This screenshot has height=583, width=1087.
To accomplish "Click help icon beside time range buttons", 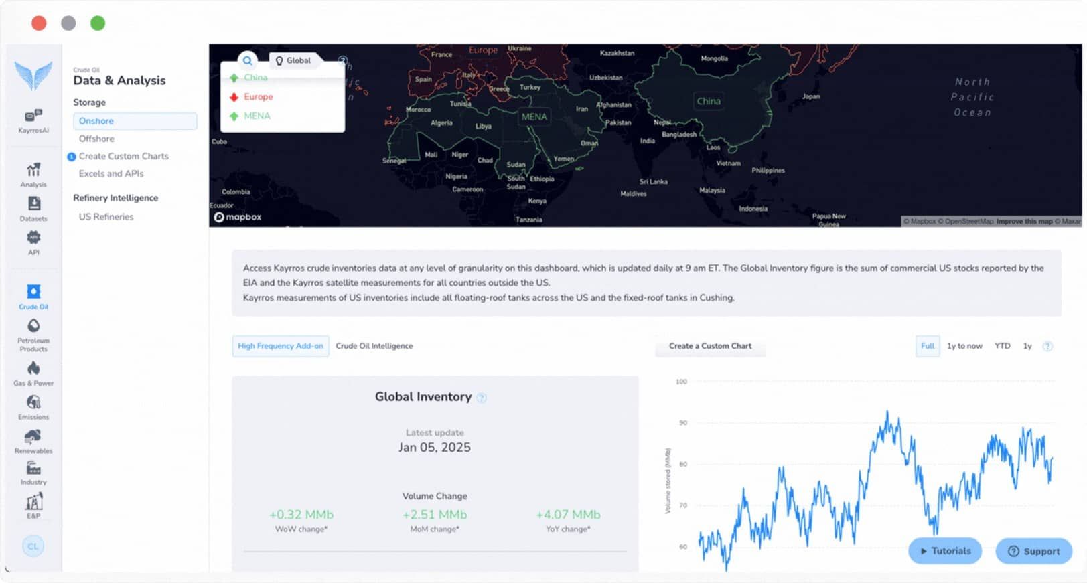I will 1047,346.
